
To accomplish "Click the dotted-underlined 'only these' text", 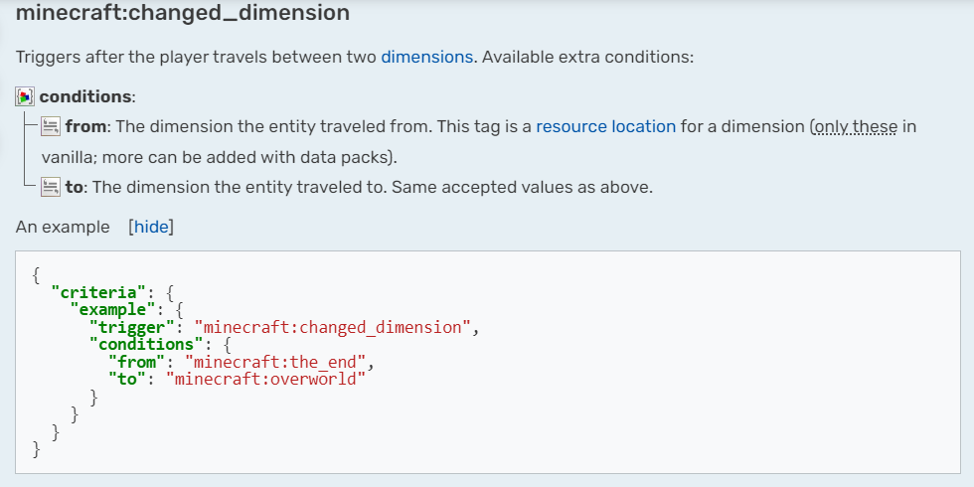I will (855, 126).
